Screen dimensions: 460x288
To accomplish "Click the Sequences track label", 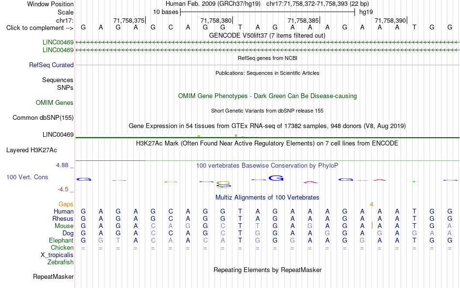I will coord(58,80).
